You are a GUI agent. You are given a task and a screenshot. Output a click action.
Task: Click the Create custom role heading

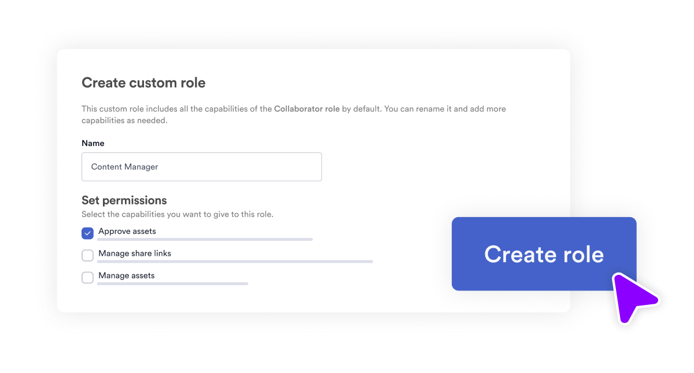coord(143,83)
